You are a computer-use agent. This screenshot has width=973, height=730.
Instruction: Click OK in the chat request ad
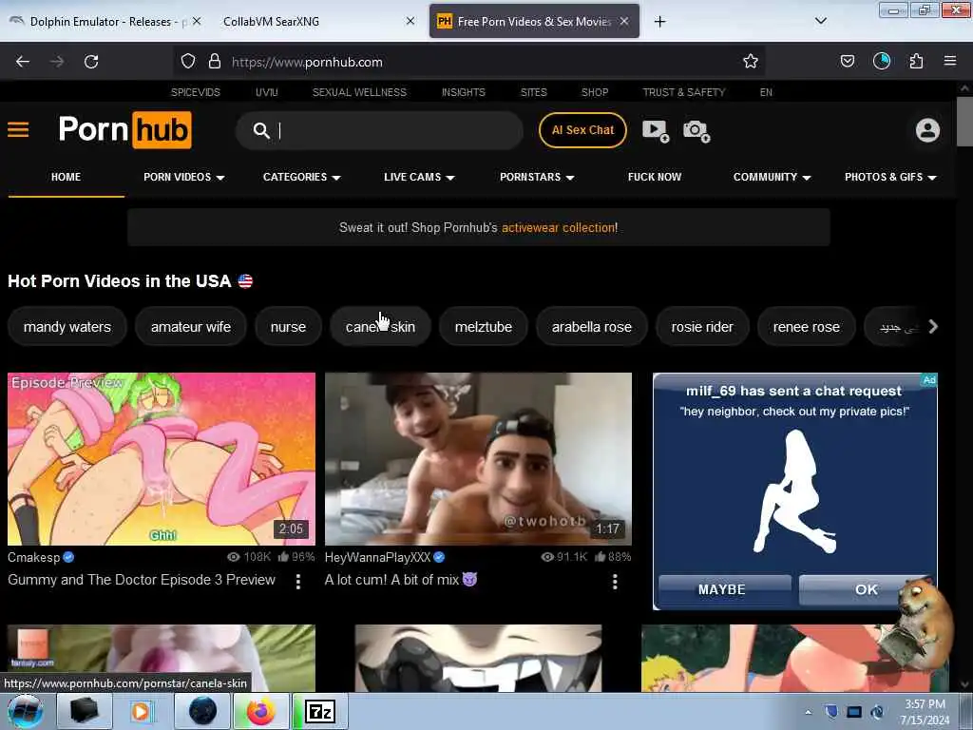867,589
